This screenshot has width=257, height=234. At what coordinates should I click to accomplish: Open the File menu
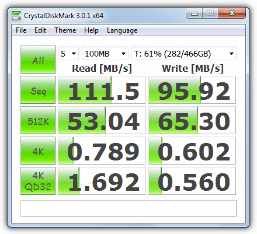[x=21, y=30]
